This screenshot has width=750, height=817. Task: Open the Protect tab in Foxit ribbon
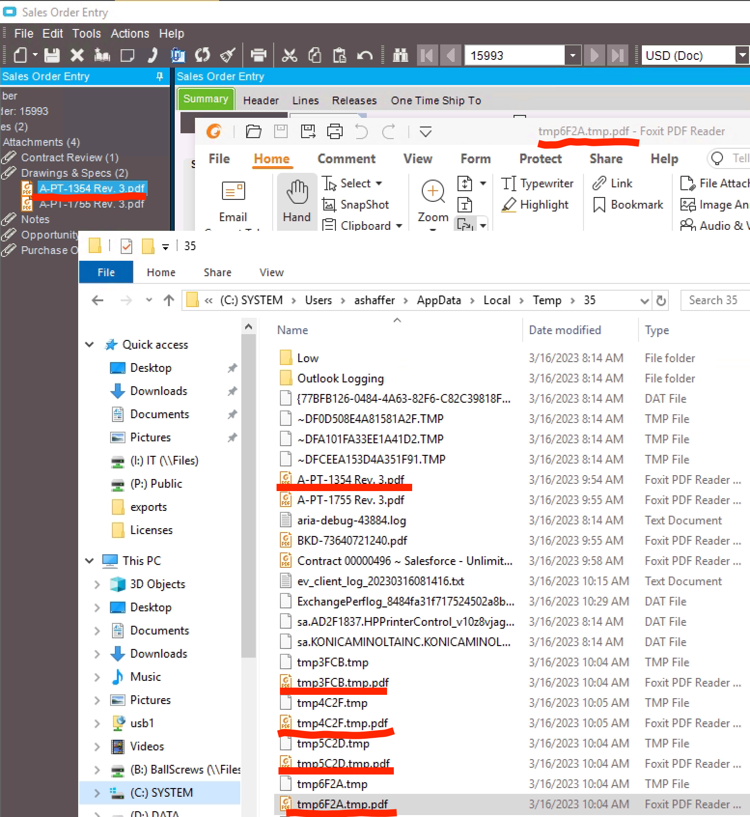click(541, 159)
